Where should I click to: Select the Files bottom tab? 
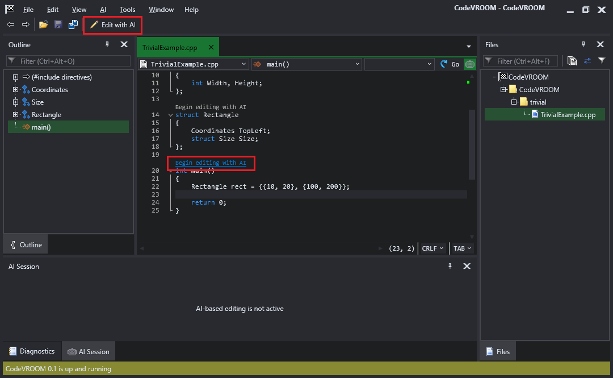(x=498, y=351)
